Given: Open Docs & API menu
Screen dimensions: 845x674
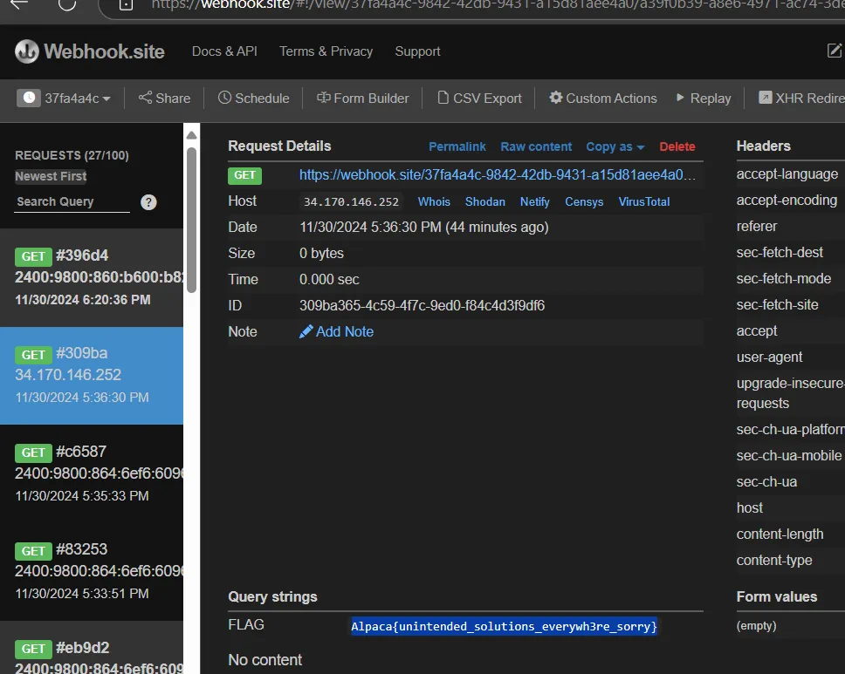Looking at the screenshot, I should pyautogui.click(x=224, y=51).
